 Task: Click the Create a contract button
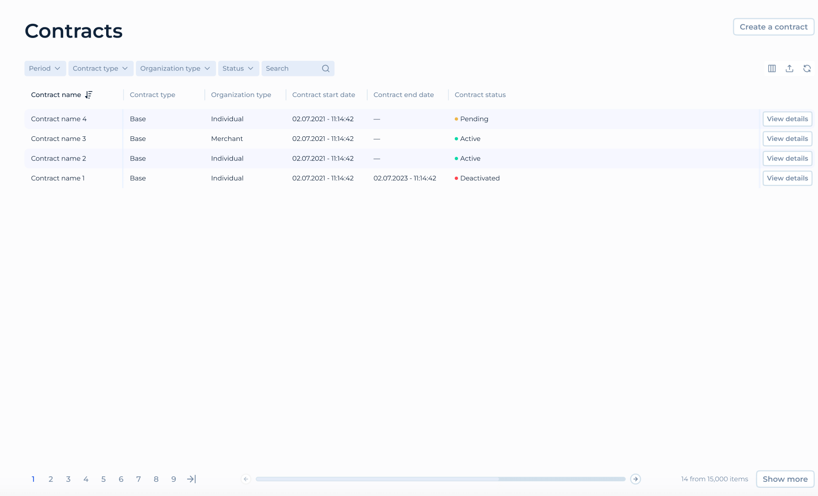click(773, 27)
